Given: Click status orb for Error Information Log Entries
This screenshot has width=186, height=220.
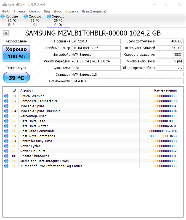Looking at the screenshot, I should click(x=6, y=166).
